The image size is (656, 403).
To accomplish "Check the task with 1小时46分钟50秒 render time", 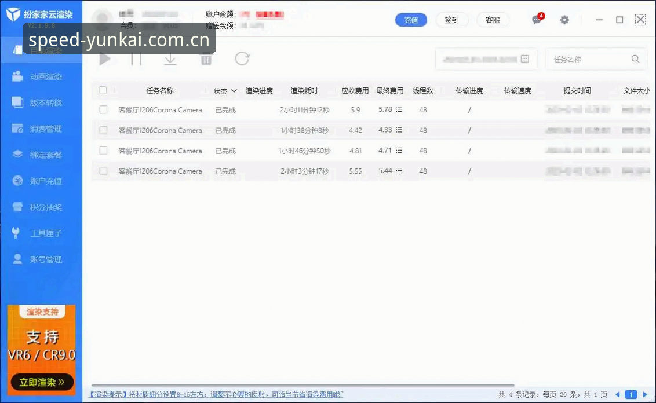I will click(x=103, y=151).
